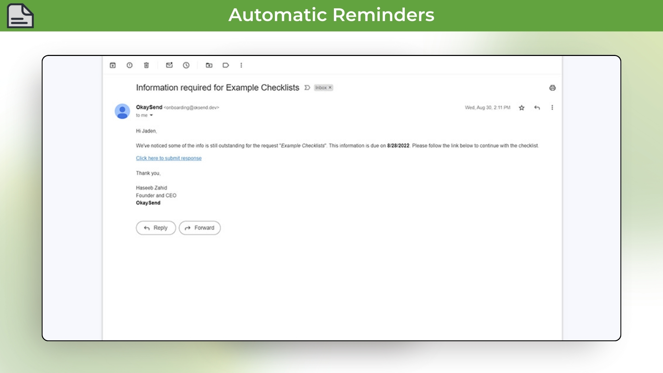This screenshot has width=663, height=373.
Task: Click the document icon in green header
Action: coord(20,16)
